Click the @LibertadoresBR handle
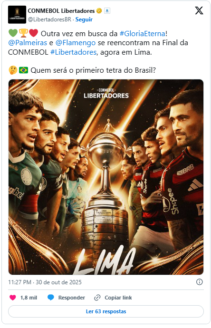This screenshot has width=211, height=328. tap(49, 19)
